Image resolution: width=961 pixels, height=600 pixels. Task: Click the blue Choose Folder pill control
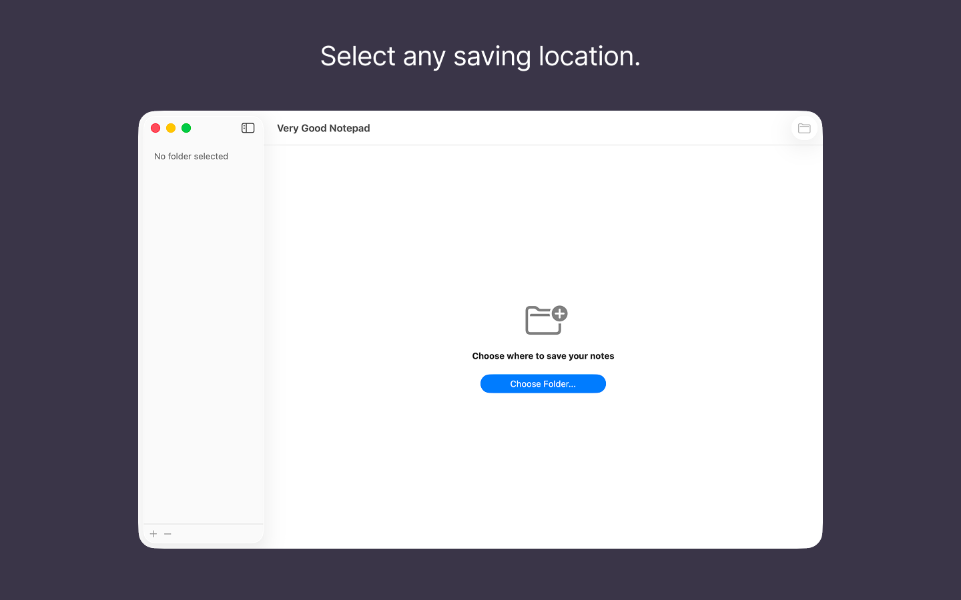pyautogui.click(x=543, y=383)
